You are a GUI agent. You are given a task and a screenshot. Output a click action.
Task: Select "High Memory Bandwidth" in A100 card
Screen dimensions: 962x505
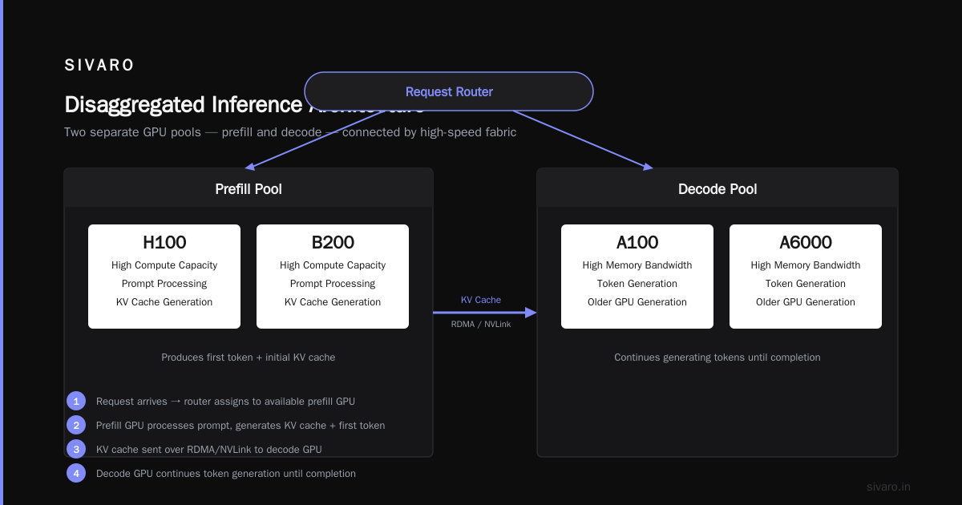click(x=637, y=265)
